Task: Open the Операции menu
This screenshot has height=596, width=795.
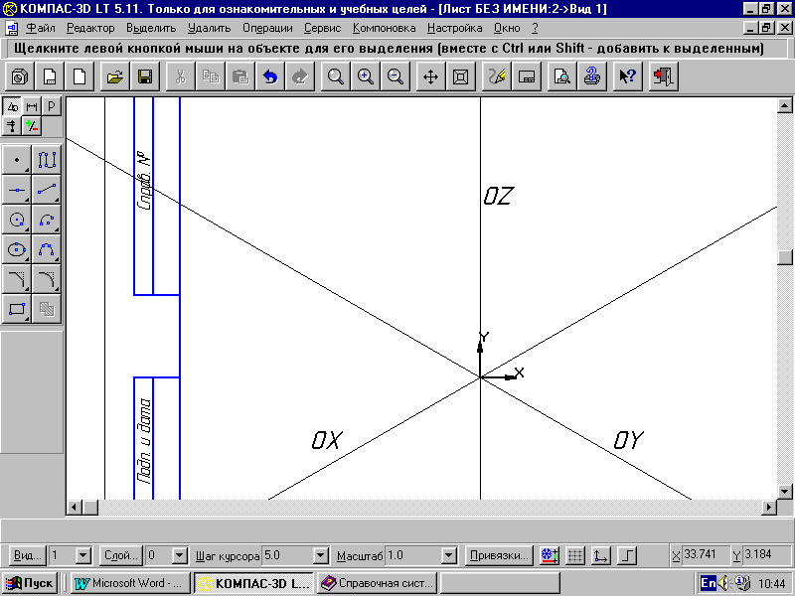Action: click(x=267, y=28)
